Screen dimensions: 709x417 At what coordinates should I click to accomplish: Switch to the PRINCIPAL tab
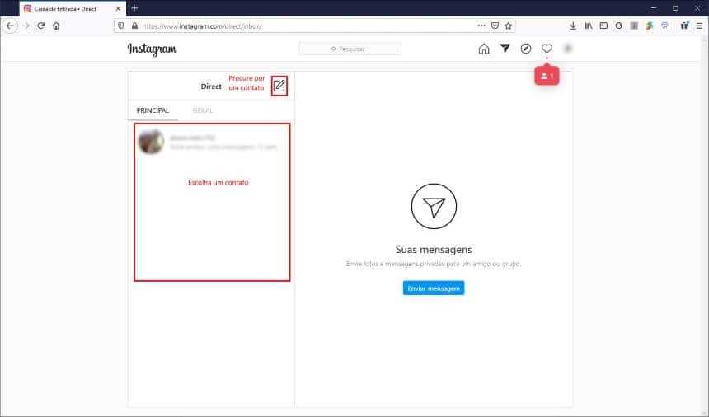tap(153, 110)
